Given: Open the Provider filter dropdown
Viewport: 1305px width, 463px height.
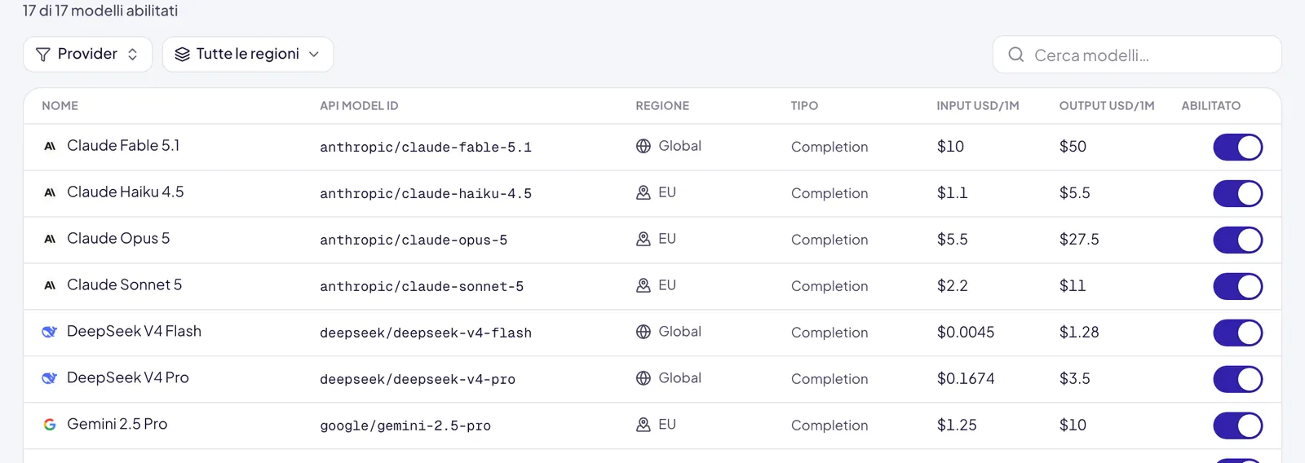Looking at the screenshot, I should tap(87, 55).
